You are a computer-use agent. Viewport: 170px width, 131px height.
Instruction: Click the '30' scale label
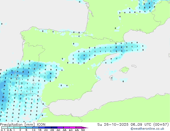tap(58, 130)
